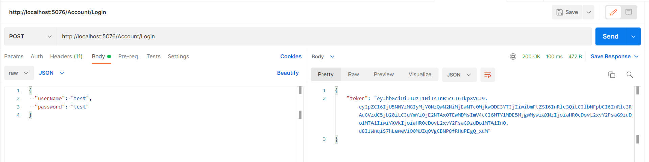Click the 100 ms response time
Viewport: 649px width, 162px height.
pos(554,57)
